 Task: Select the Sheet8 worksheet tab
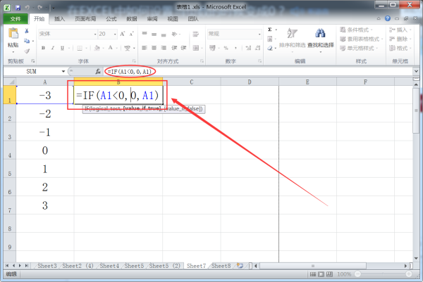point(221,266)
